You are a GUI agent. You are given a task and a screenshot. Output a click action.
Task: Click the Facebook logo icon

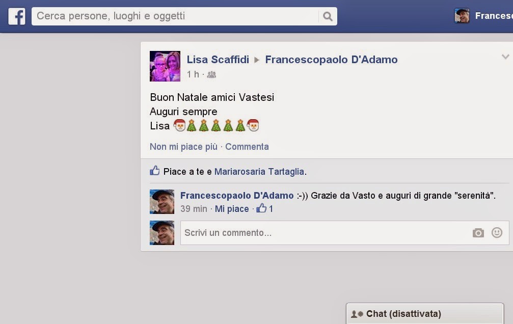coord(17,16)
